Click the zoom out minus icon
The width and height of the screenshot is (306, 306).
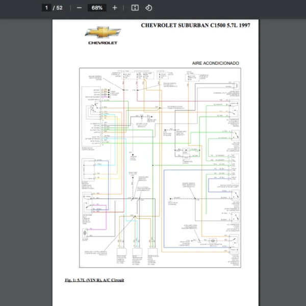click(79, 8)
